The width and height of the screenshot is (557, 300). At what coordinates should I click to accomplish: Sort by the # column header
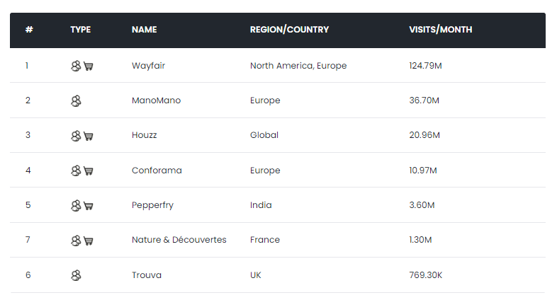coord(29,30)
